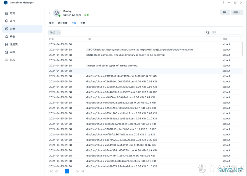247x176 pixels.
Task: Open 日志 logs in the sidebar
Action: pos(12,60)
